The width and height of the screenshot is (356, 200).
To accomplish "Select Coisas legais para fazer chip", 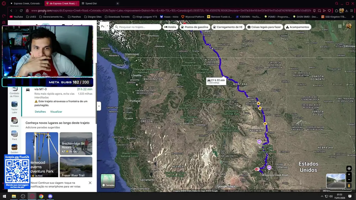I will pos(264,27).
